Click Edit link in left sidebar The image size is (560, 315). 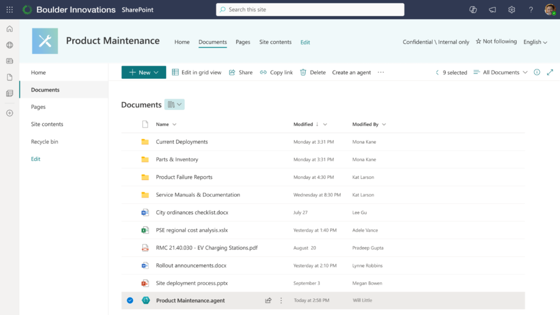click(36, 159)
